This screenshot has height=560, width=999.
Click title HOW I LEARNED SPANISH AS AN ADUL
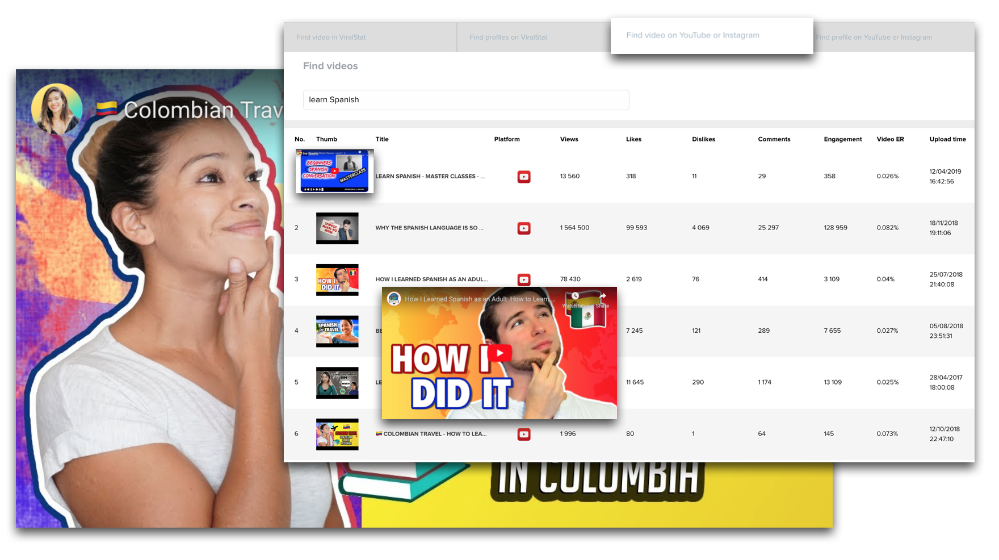tap(431, 279)
